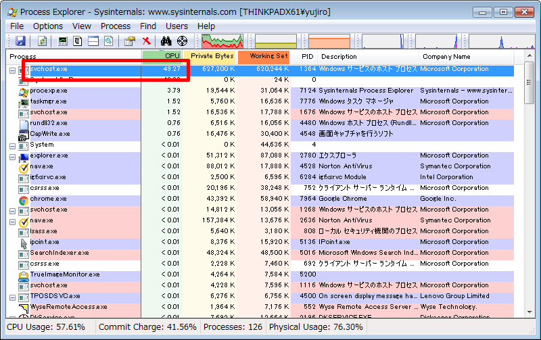Open the Options menu
The image size is (541, 340).
coord(47,26)
